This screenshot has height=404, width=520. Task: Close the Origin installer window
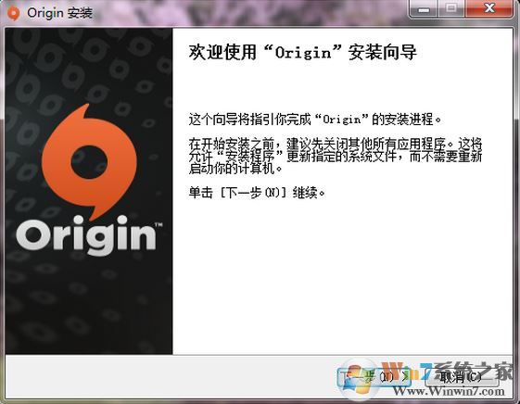(489, 8)
